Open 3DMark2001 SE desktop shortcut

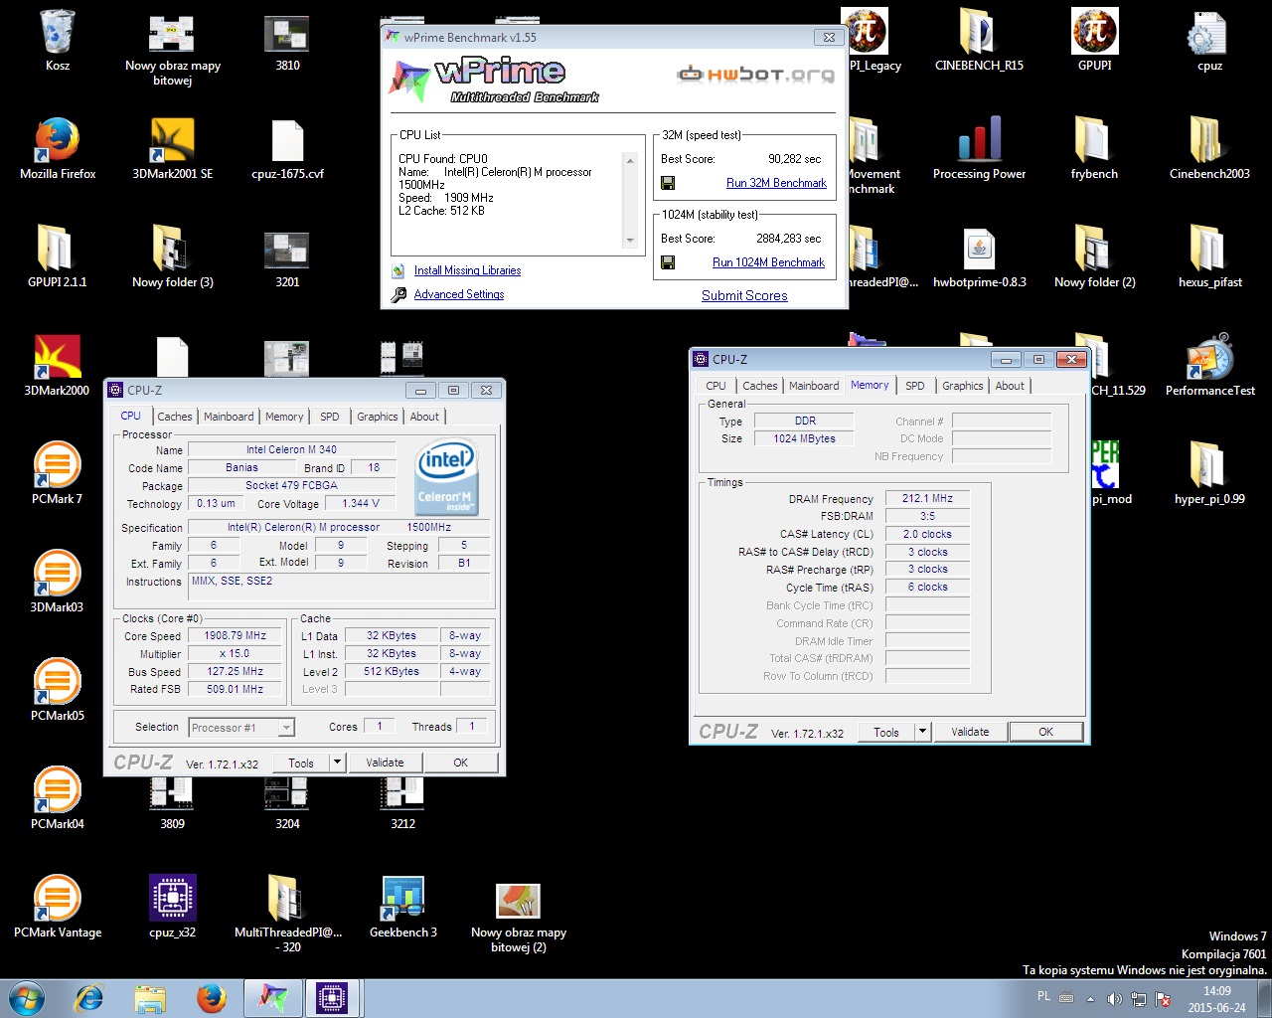[172, 149]
